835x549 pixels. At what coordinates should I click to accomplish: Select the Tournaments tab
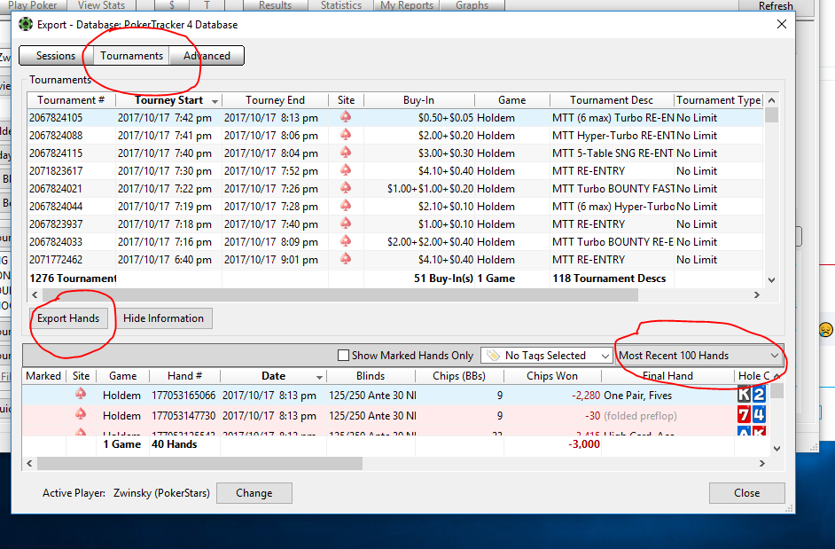[x=131, y=56]
